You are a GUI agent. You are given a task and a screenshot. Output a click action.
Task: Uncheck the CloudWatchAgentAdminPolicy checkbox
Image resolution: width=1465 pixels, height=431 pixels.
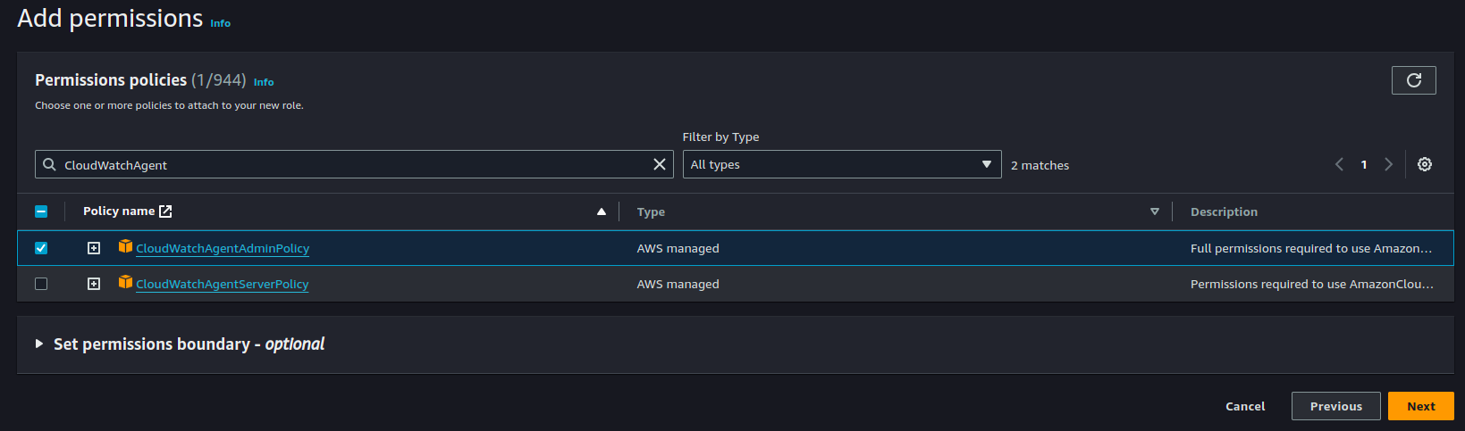(x=41, y=248)
